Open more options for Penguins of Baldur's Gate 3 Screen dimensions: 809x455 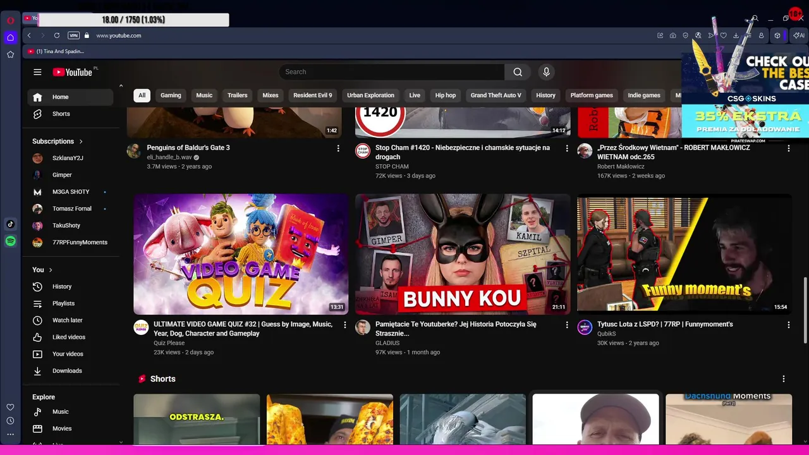click(338, 149)
